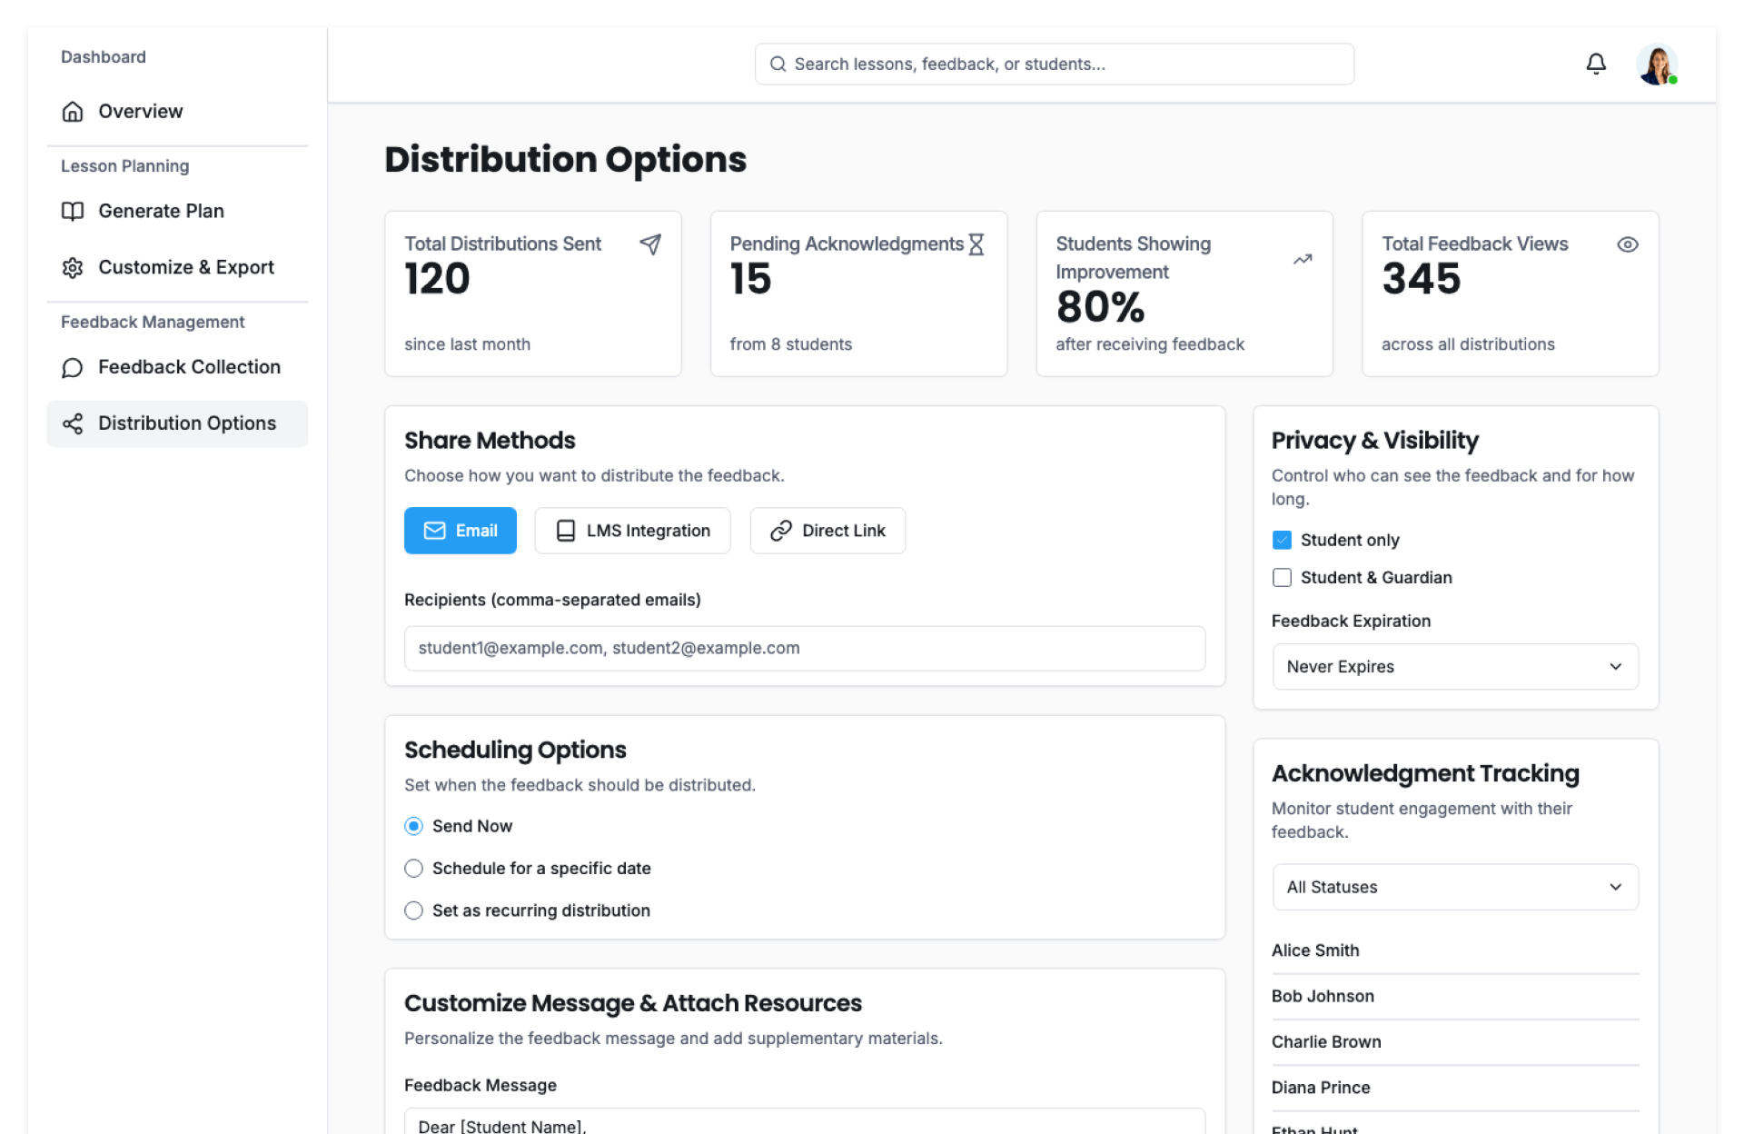Viewport: 1744px width, 1134px height.
Task: Uncheck the Student only checkbox
Action: (1282, 540)
